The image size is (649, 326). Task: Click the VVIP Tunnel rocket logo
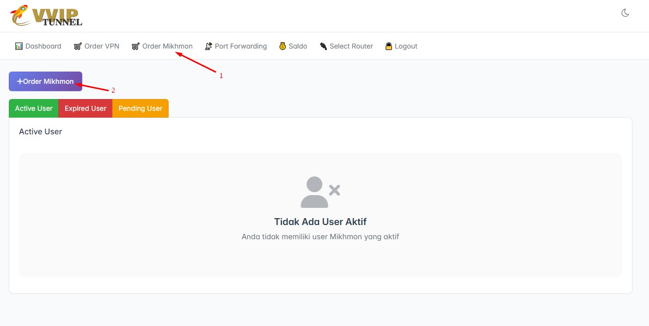pyautogui.click(x=46, y=15)
